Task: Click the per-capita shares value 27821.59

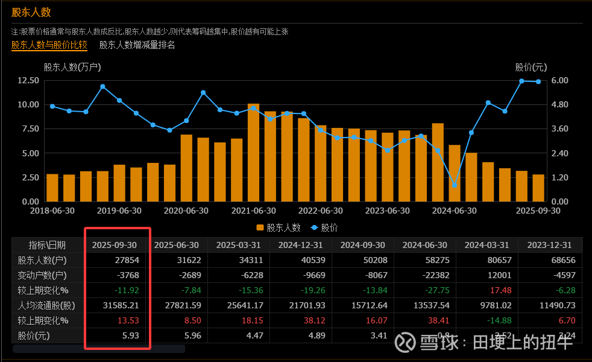Action: click(183, 305)
